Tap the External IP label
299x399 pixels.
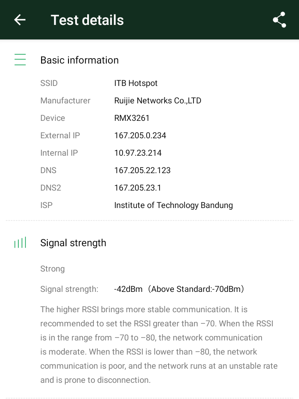coord(60,135)
